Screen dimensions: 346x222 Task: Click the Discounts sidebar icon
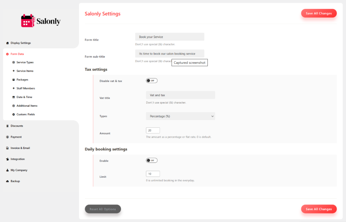pyautogui.click(x=7, y=126)
